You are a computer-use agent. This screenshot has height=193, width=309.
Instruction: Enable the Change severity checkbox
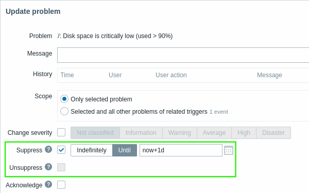coord(61,132)
